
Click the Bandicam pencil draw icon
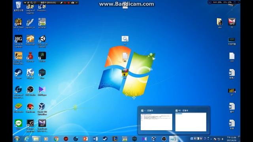61,3
